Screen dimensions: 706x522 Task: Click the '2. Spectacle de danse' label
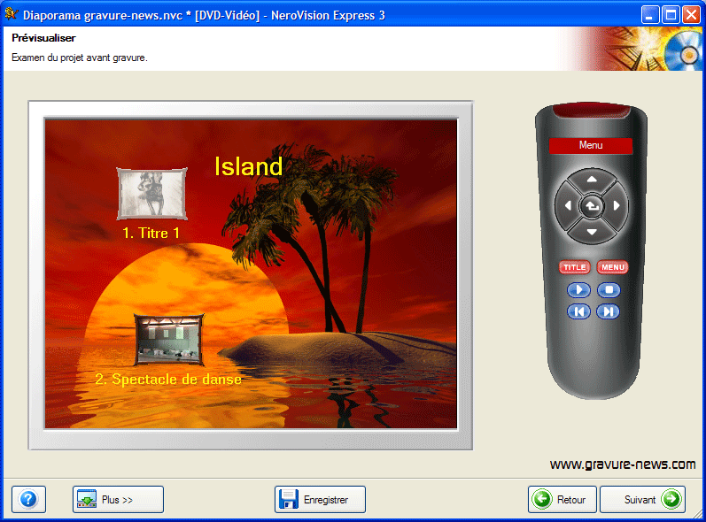click(x=168, y=379)
